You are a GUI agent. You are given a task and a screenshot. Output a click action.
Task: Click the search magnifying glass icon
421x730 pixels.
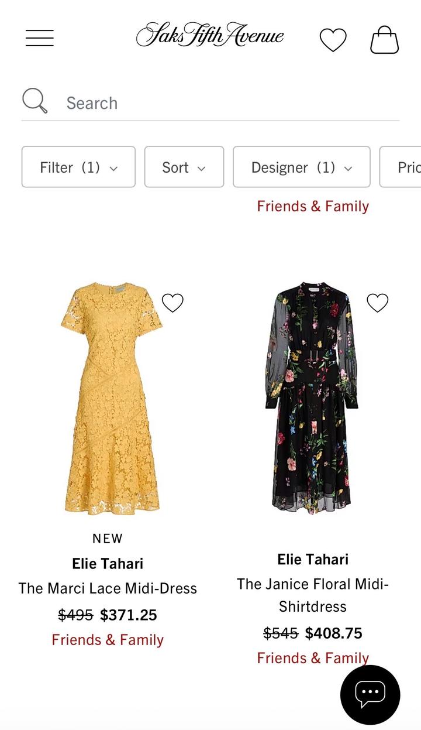click(x=35, y=101)
